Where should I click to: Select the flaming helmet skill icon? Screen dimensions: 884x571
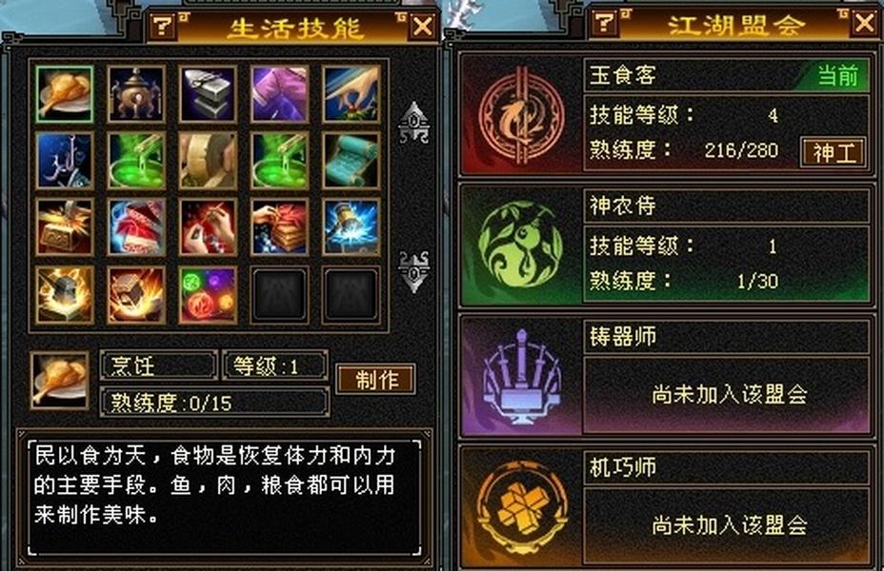64,295
